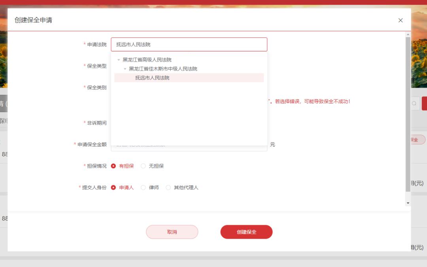The width and height of the screenshot is (427, 267).
Task: Click the 申请保全金额 amount input field
Action: pos(189,148)
